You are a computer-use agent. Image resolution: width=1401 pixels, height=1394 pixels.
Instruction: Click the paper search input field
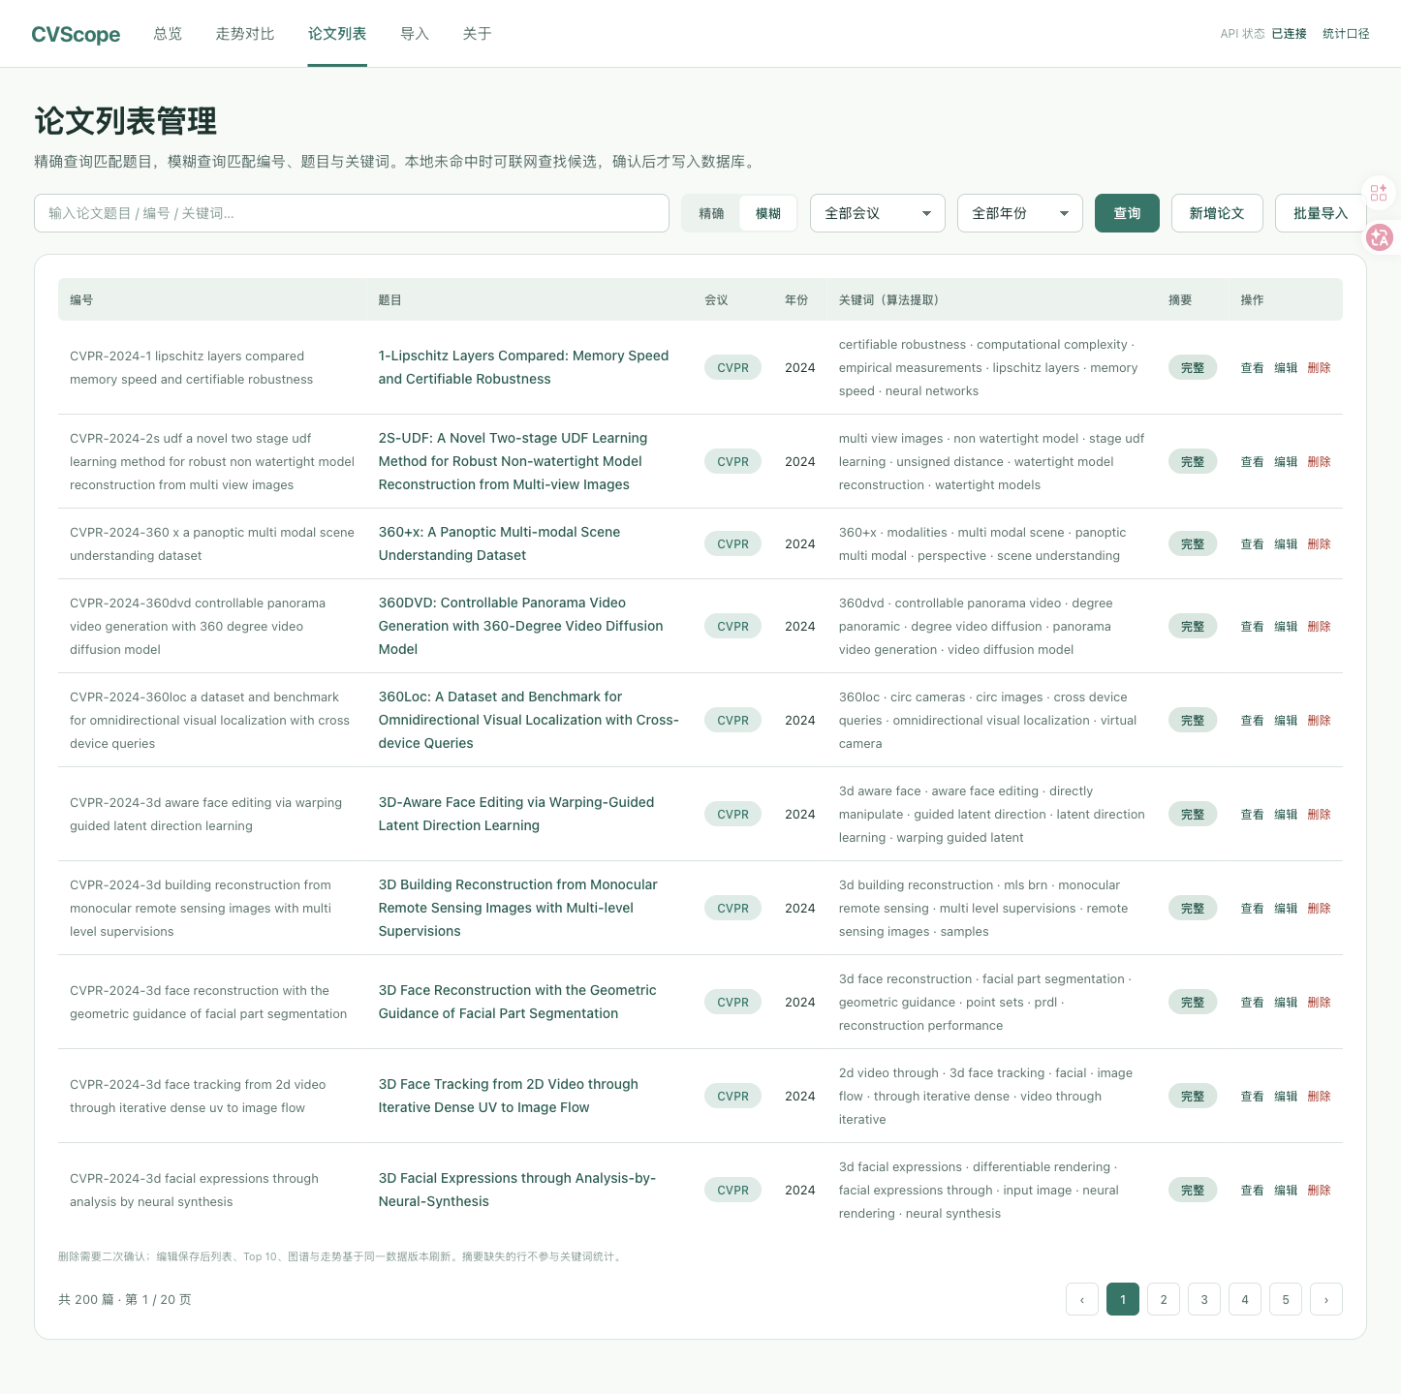(352, 213)
